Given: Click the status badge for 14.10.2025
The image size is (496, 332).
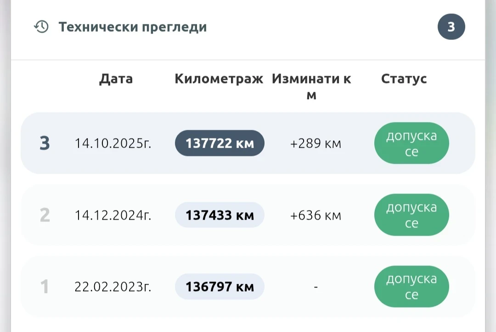Looking at the screenshot, I should (x=411, y=144).
